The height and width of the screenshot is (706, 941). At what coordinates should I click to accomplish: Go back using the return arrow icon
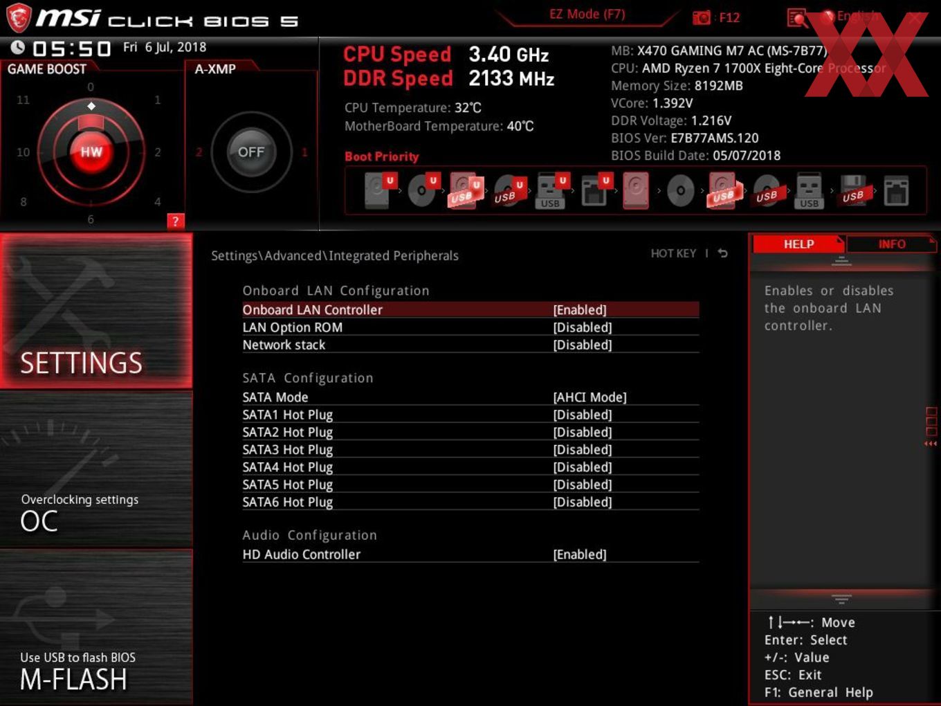pyautogui.click(x=722, y=253)
